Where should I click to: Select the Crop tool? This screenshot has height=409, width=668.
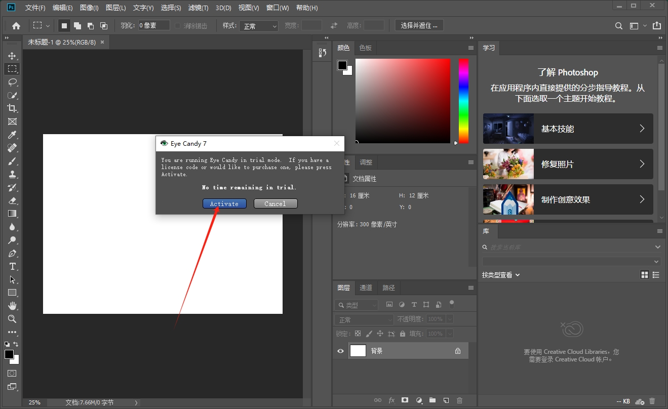12,108
